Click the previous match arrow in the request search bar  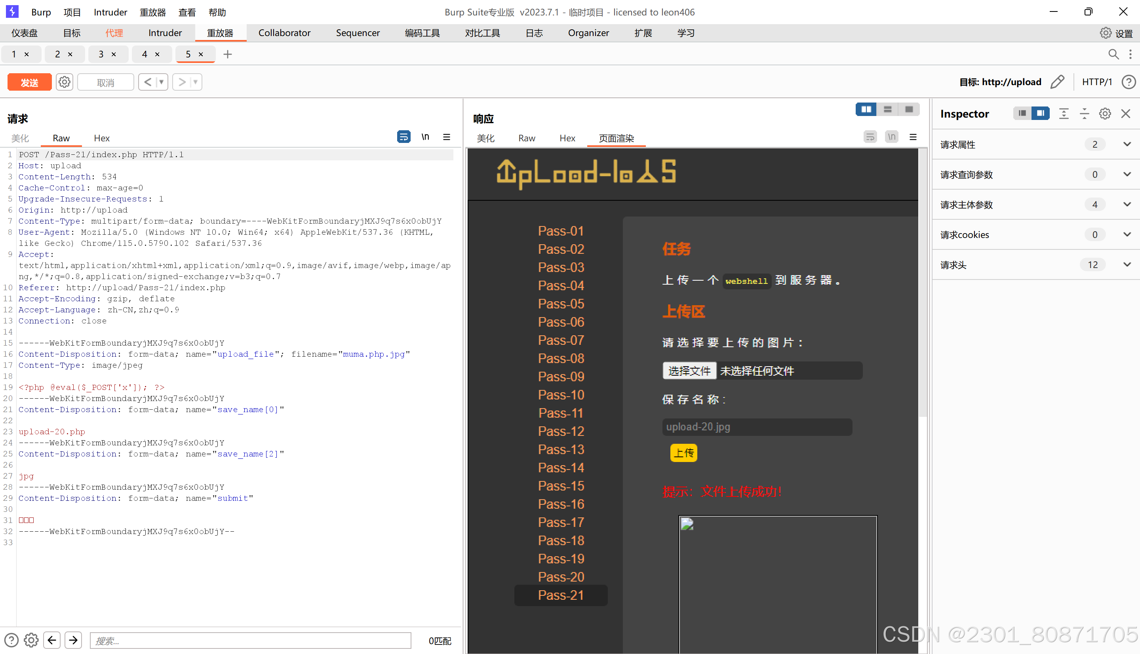[x=52, y=640]
